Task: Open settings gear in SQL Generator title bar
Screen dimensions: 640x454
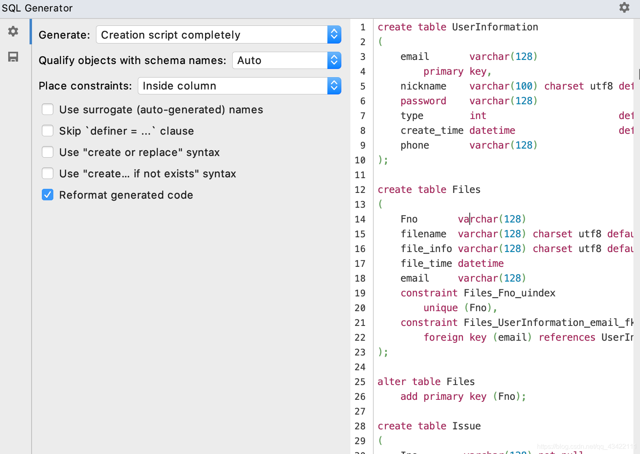Action: (x=624, y=7)
